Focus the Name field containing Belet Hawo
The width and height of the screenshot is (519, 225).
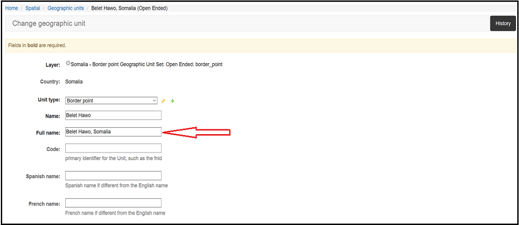click(113, 115)
